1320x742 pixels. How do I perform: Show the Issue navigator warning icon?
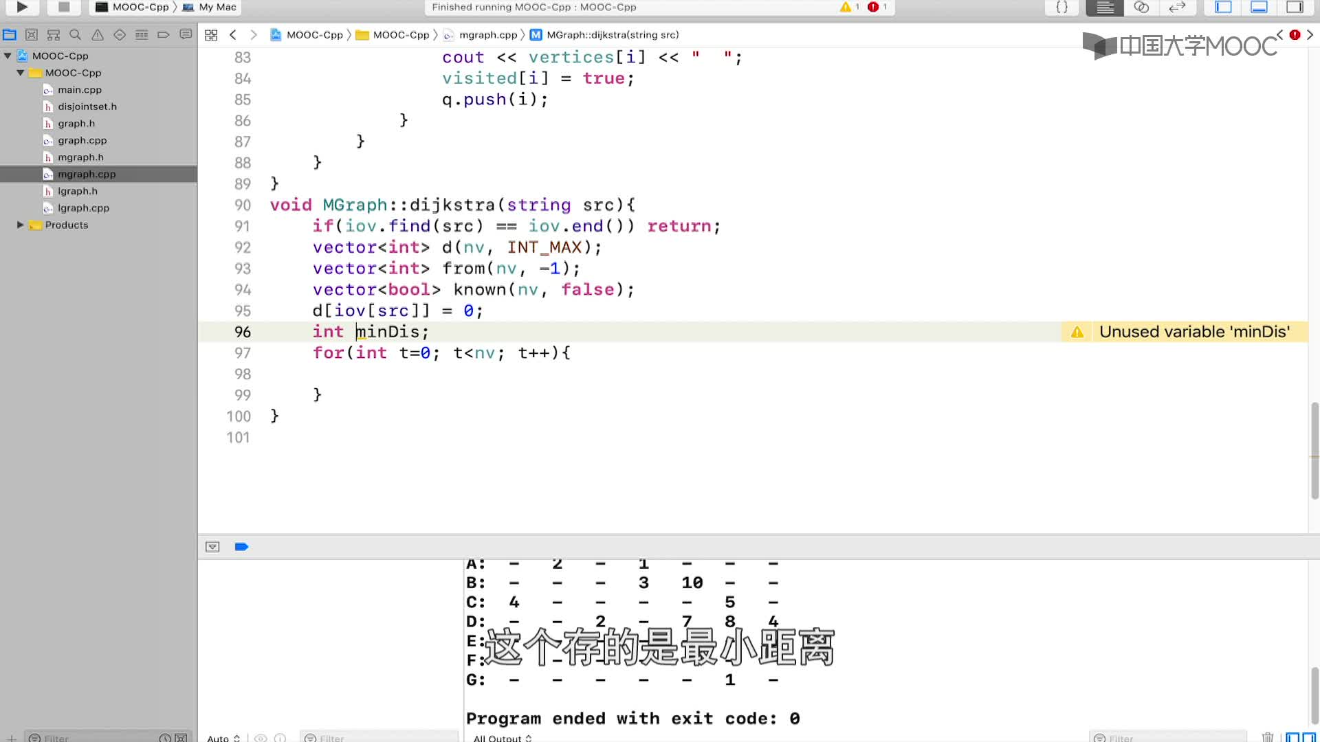tap(98, 34)
